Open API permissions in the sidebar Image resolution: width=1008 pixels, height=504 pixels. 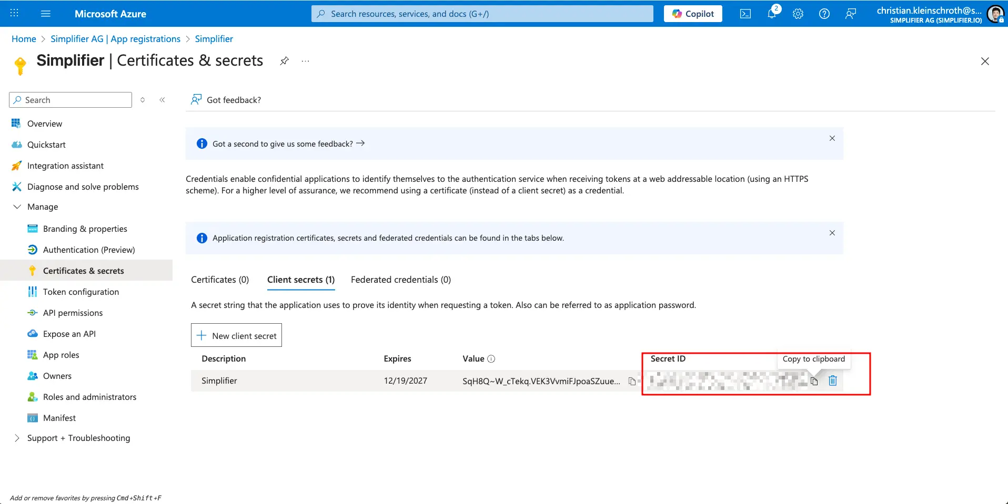tap(73, 313)
